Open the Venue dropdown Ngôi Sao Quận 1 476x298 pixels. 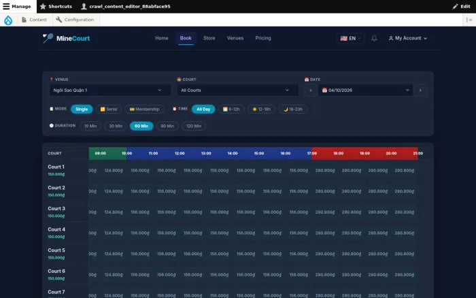110,90
